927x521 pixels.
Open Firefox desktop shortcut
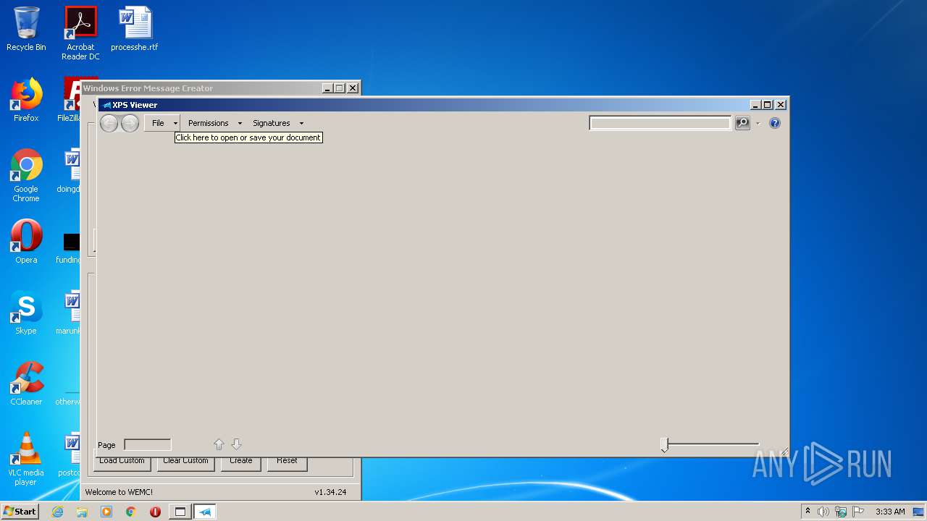pyautogui.click(x=26, y=100)
